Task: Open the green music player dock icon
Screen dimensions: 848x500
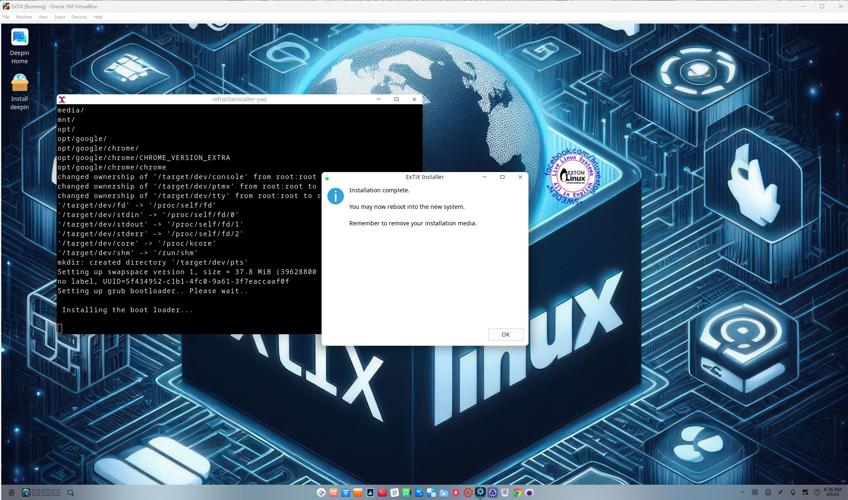Action: [x=406, y=493]
